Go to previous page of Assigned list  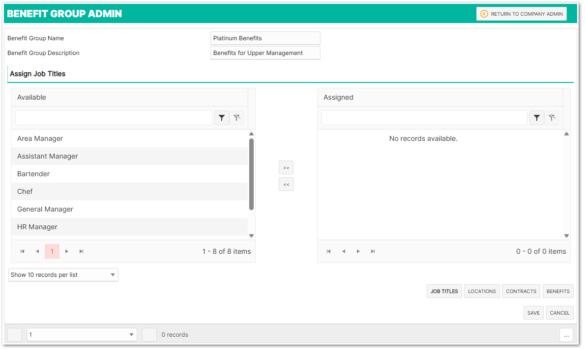click(344, 251)
